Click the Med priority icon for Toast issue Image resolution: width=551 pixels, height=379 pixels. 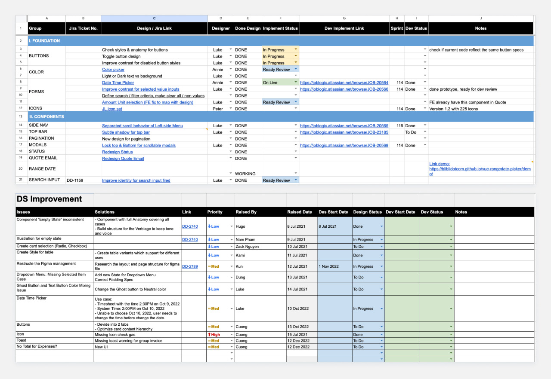[x=209, y=341]
